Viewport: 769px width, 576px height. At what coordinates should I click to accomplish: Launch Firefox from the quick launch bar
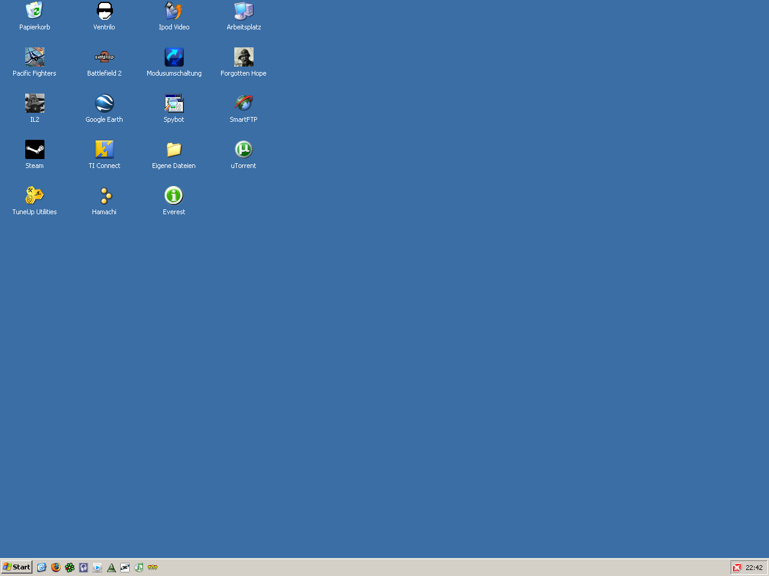pyautogui.click(x=56, y=567)
